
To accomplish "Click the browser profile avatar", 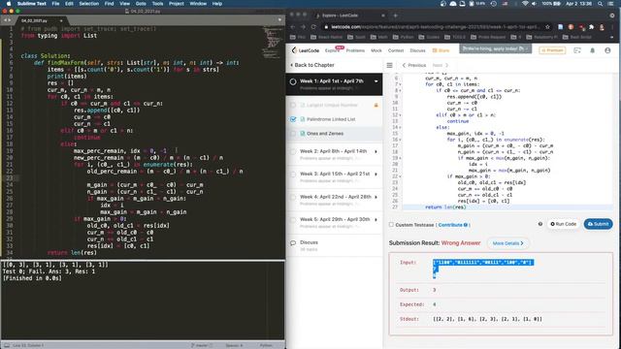I will pyautogui.click(x=602, y=27).
